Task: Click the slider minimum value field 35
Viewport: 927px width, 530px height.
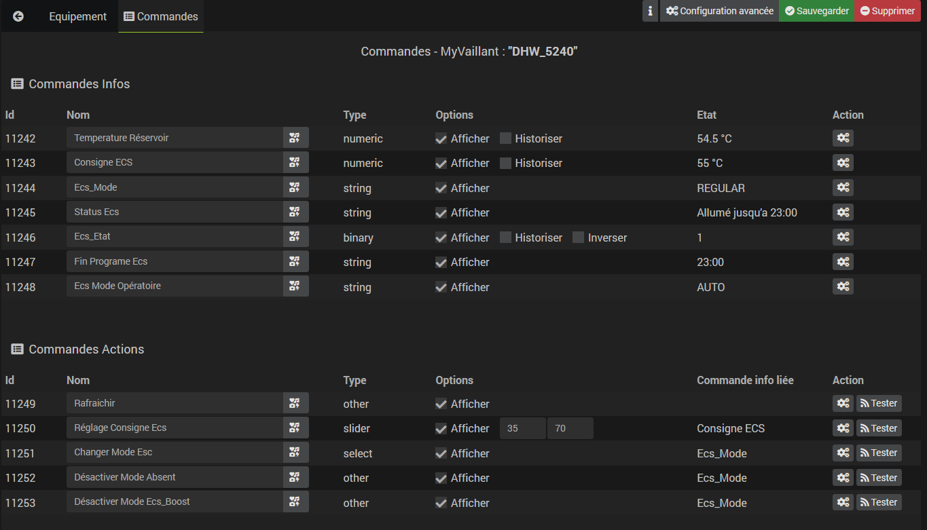Action: tap(522, 429)
